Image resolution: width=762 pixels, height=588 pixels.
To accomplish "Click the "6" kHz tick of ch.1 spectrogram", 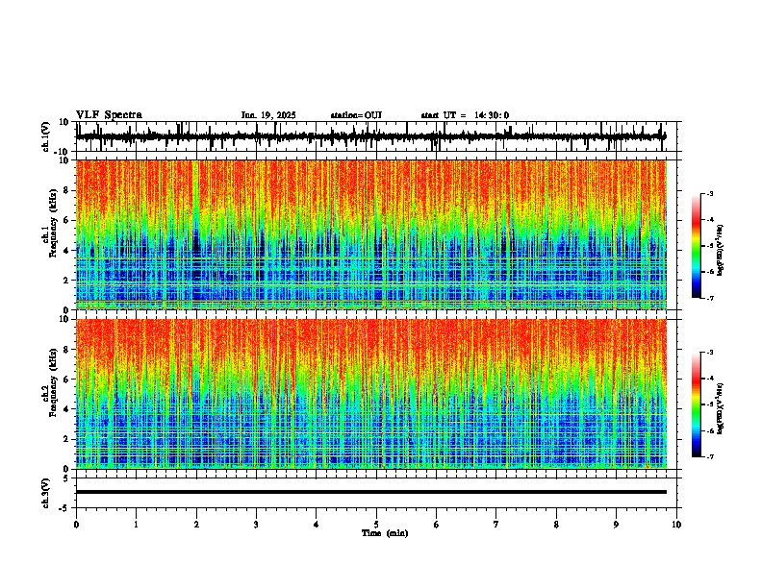I will pos(67,220).
